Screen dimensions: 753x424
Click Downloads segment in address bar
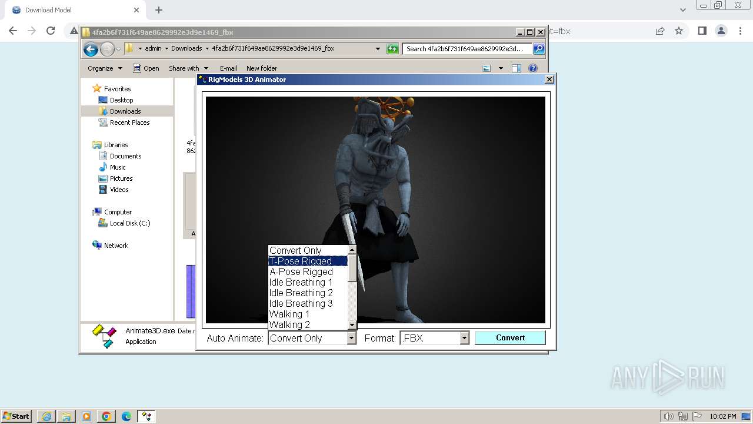[186, 49]
